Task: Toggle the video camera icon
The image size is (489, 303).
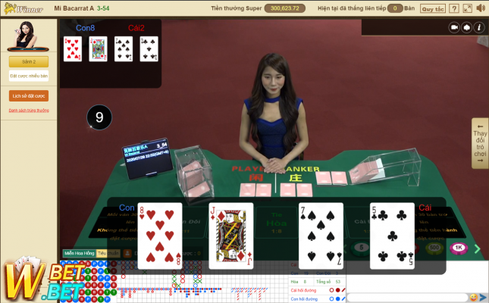Action: pos(454,27)
